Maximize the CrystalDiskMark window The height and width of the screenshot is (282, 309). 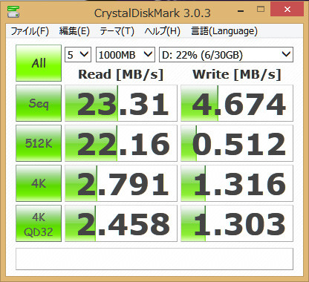[x=261, y=10]
